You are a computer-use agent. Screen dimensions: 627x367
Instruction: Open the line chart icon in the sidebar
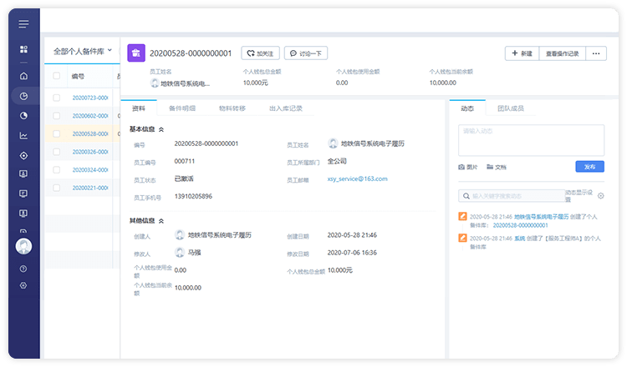(x=23, y=136)
